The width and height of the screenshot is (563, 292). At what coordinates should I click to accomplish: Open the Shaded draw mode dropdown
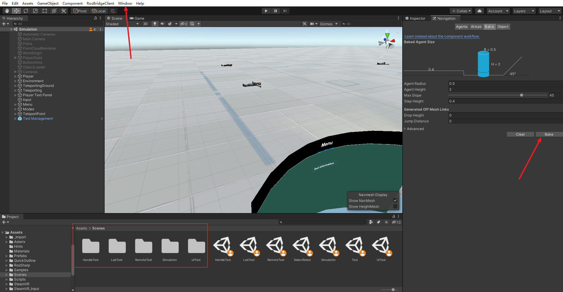point(122,24)
